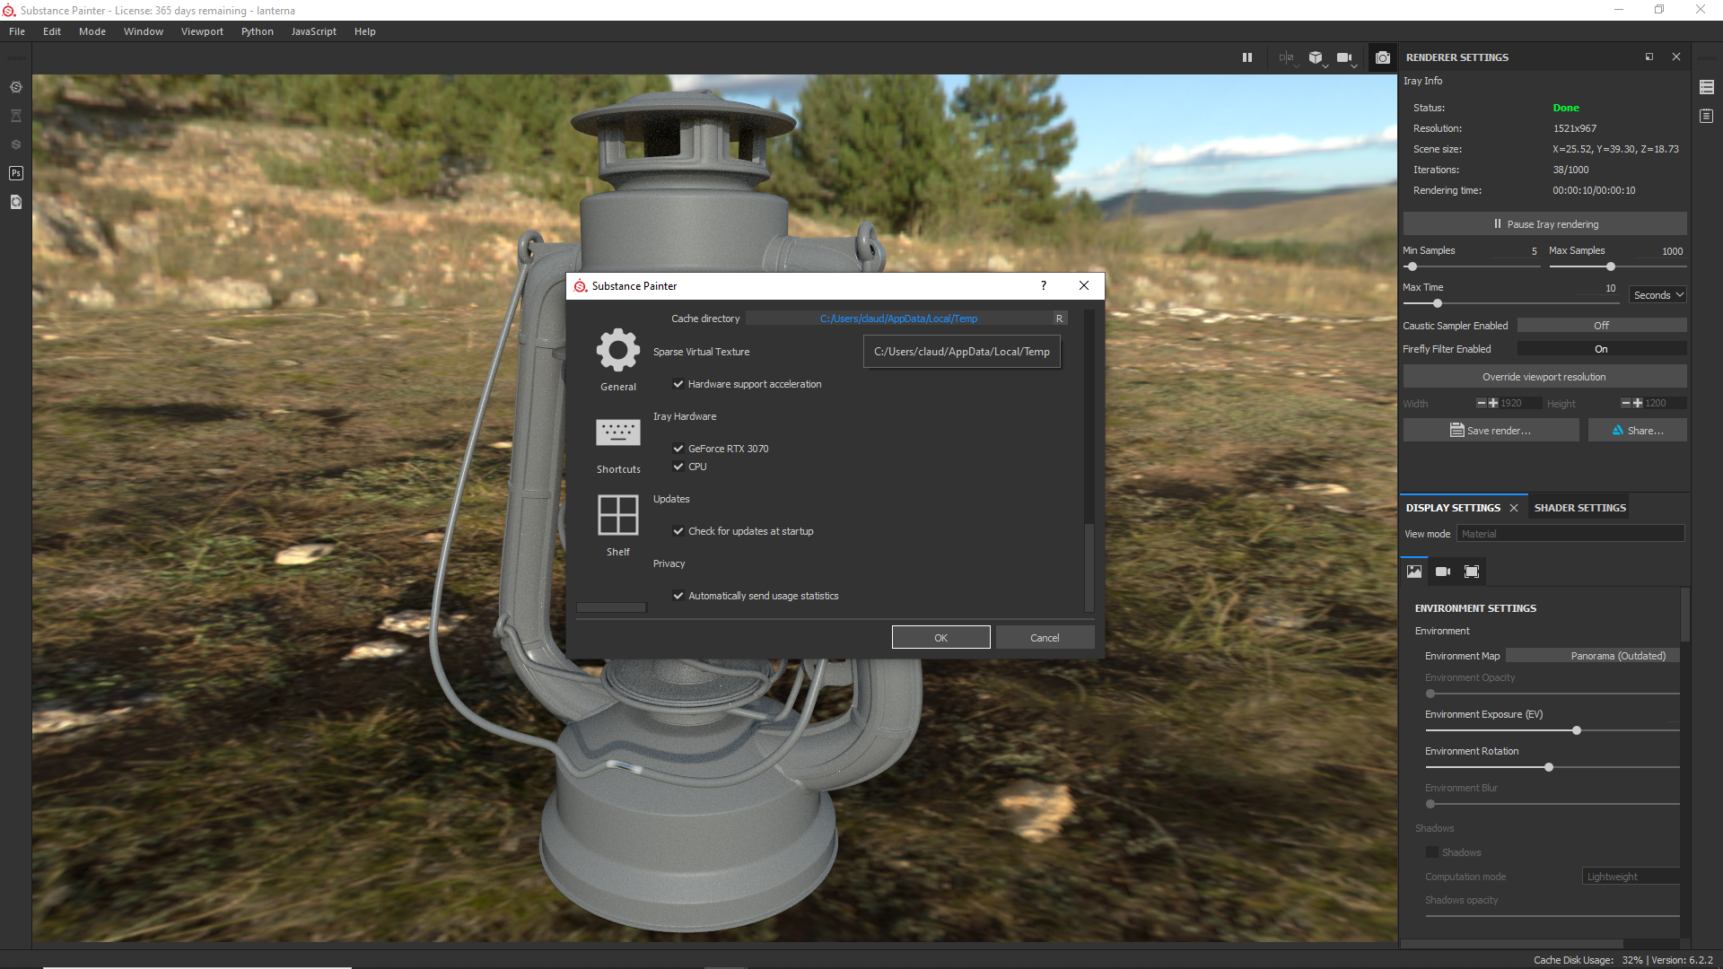Click the camera capture icon in toolbar

[1380, 57]
